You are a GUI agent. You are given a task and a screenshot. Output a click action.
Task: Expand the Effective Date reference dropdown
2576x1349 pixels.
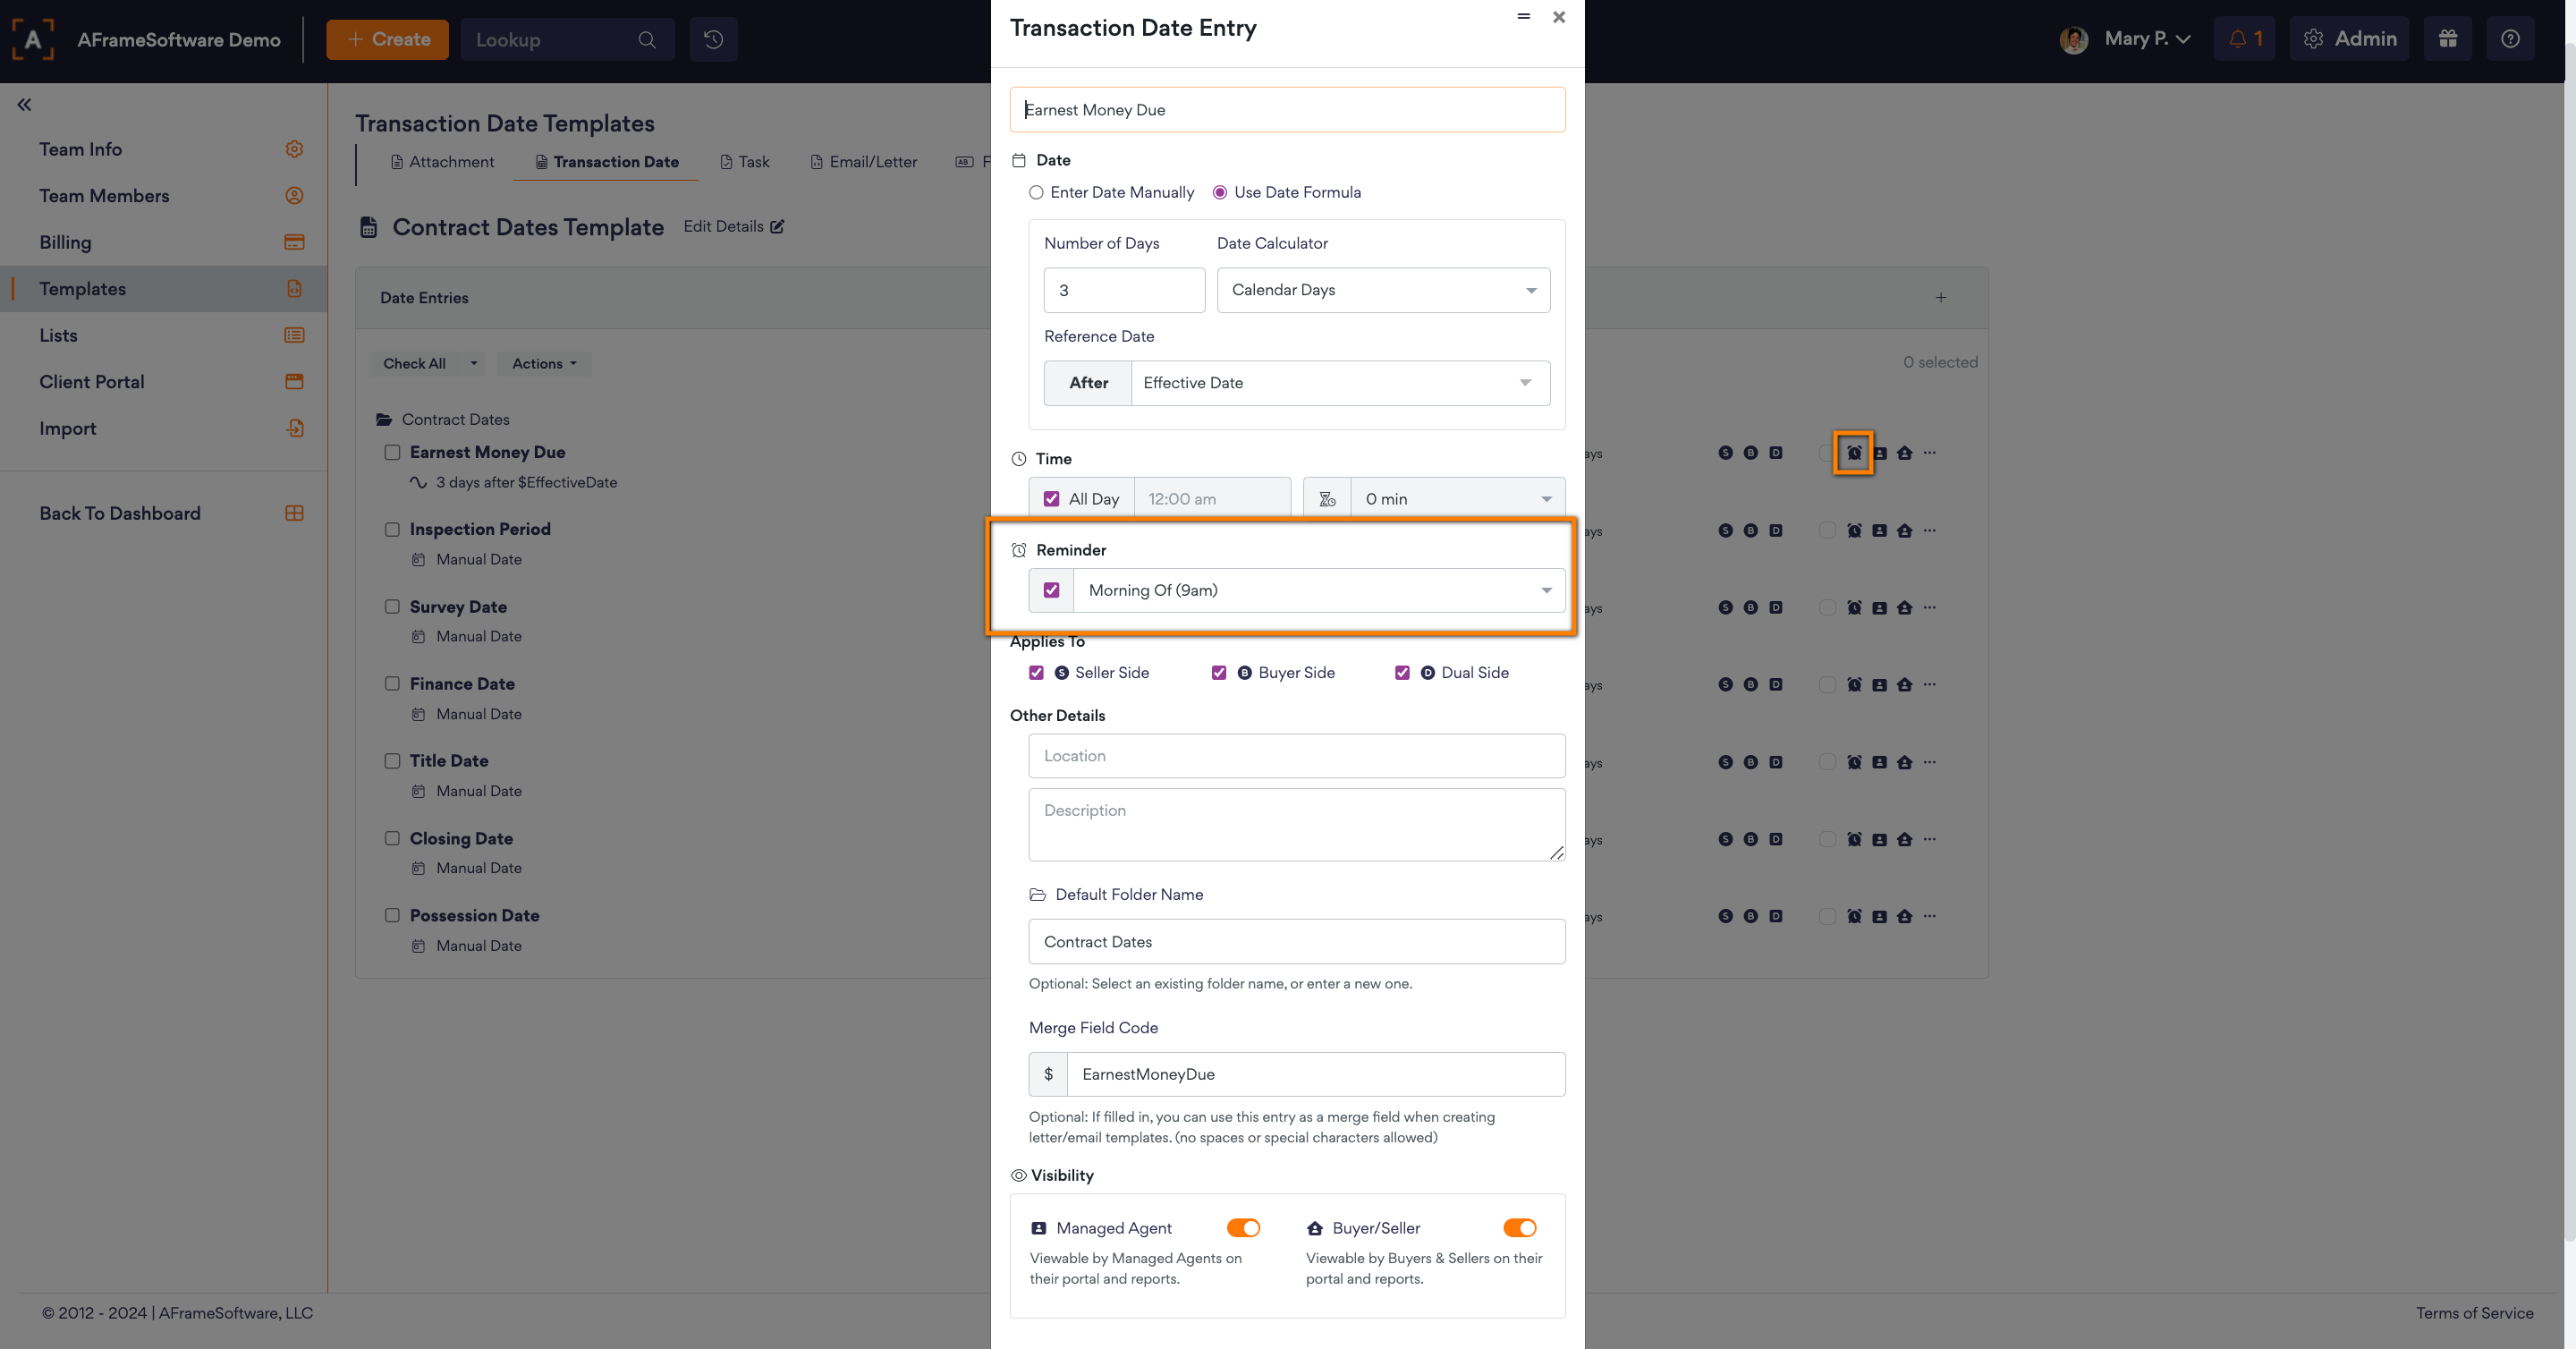(x=1340, y=383)
